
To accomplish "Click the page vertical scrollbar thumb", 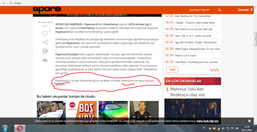I will 255,39.
